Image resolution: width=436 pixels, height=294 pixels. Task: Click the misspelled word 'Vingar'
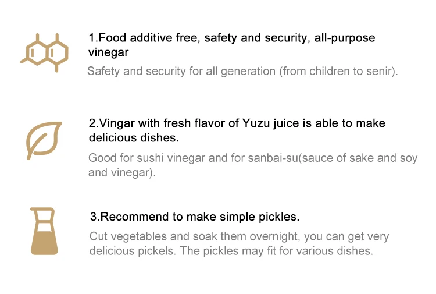[x=118, y=123]
